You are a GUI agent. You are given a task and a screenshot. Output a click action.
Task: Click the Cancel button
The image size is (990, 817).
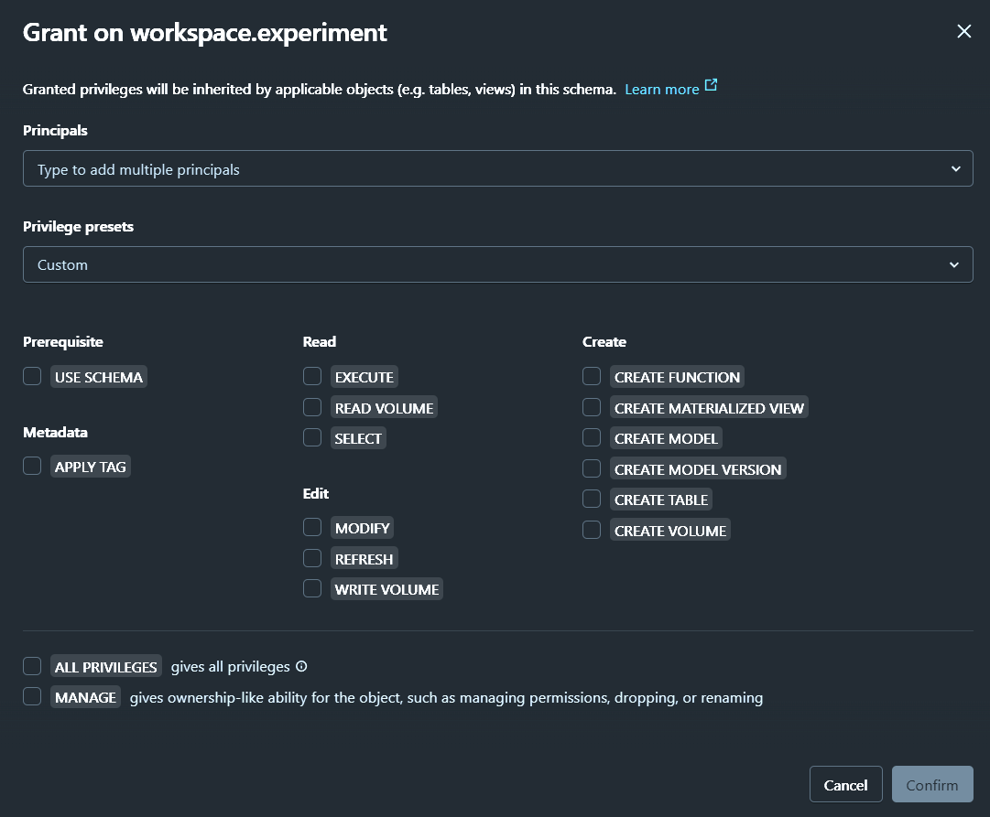[845, 785]
